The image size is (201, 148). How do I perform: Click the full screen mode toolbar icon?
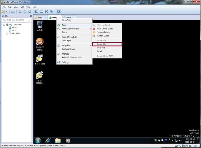(46, 11)
